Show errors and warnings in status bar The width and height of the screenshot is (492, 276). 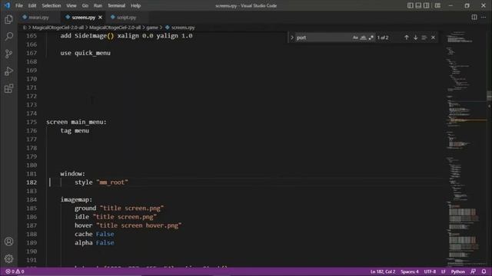tap(15, 271)
